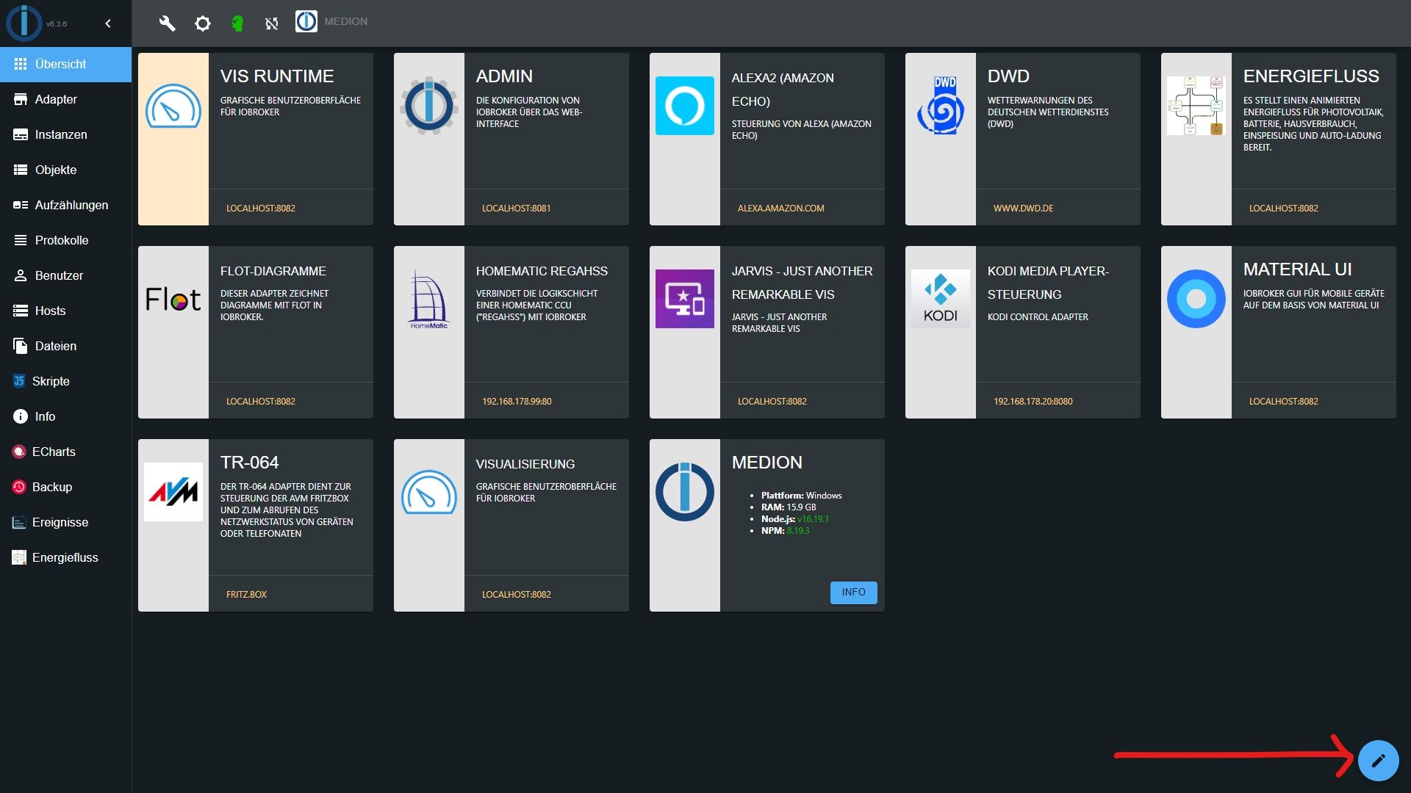Click the Kodi logo thumbnail
The width and height of the screenshot is (1411, 793).
pyautogui.click(x=940, y=299)
